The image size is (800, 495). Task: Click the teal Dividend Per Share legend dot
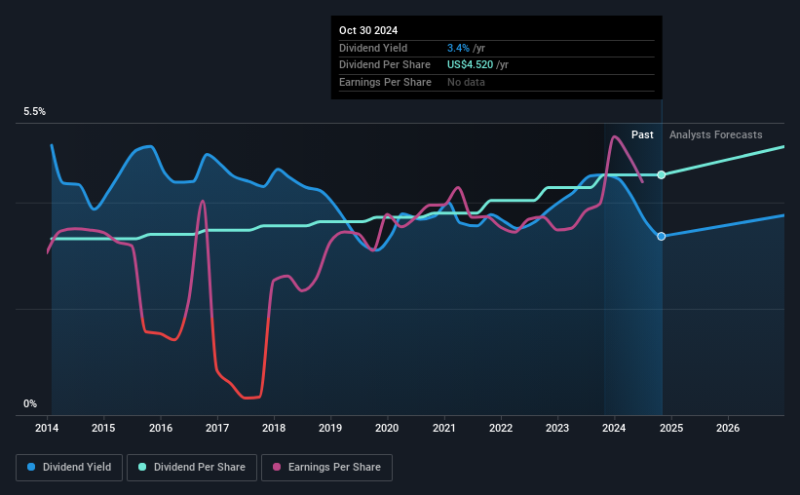point(142,467)
